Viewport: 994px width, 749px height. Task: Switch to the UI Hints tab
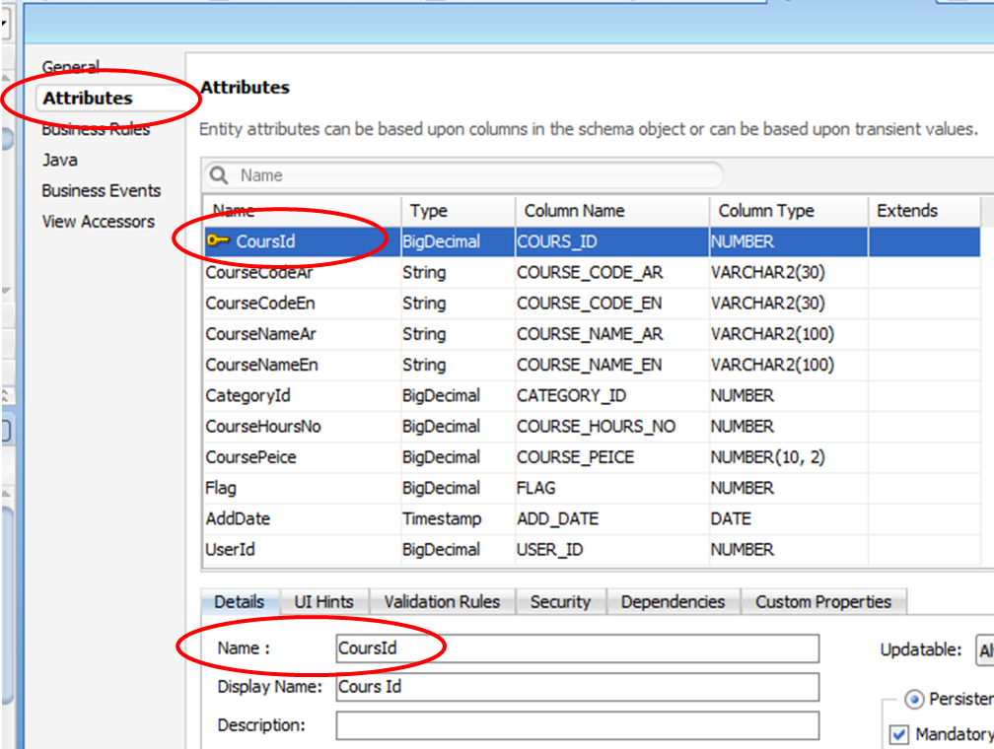[x=323, y=602]
